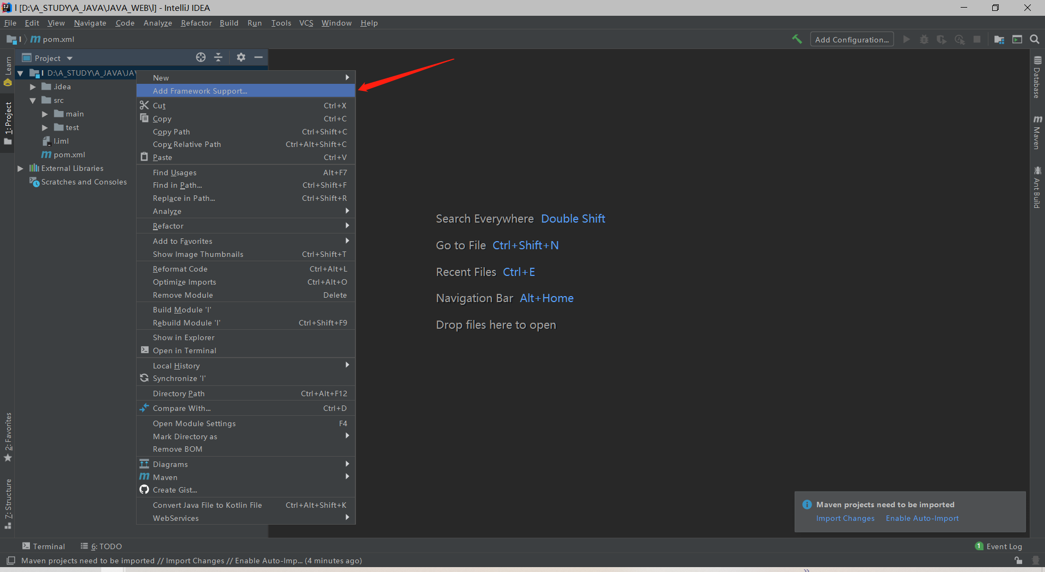Click the Run arrow in toolbar
Image resolution: width=1045 pixels, height=572 pixels.
pyautogui.click(x=906, y=39)
